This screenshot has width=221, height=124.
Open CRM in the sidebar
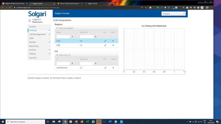pos(31,38)
